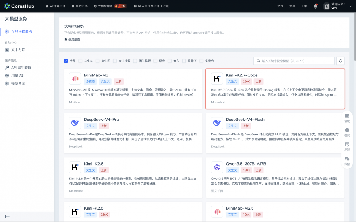Screen dimensions: 356x222
Task: Click the Kimi-K2.6 model title
Action: (94, 164)
